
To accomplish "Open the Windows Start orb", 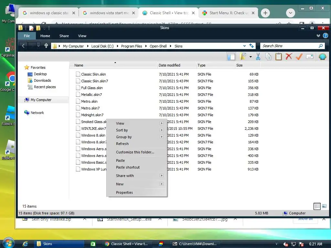I will point(8,243).
